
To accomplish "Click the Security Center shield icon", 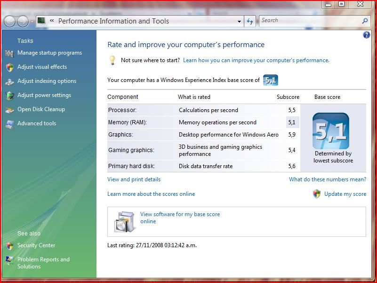I will 9,246.
